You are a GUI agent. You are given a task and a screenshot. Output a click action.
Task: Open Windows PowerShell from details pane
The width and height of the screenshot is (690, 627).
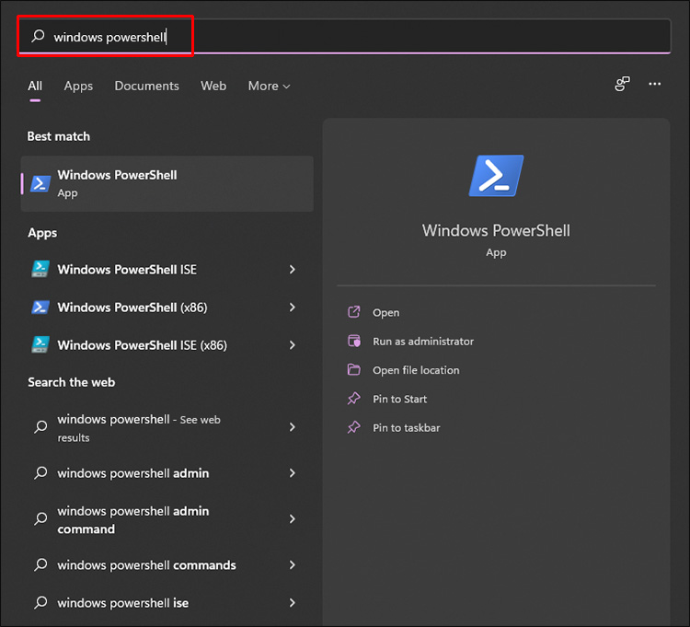(385, 313)
